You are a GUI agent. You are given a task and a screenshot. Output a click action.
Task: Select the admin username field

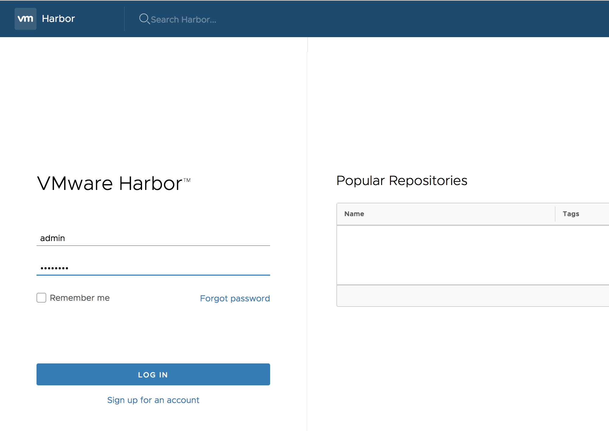[x=153, y=238]
